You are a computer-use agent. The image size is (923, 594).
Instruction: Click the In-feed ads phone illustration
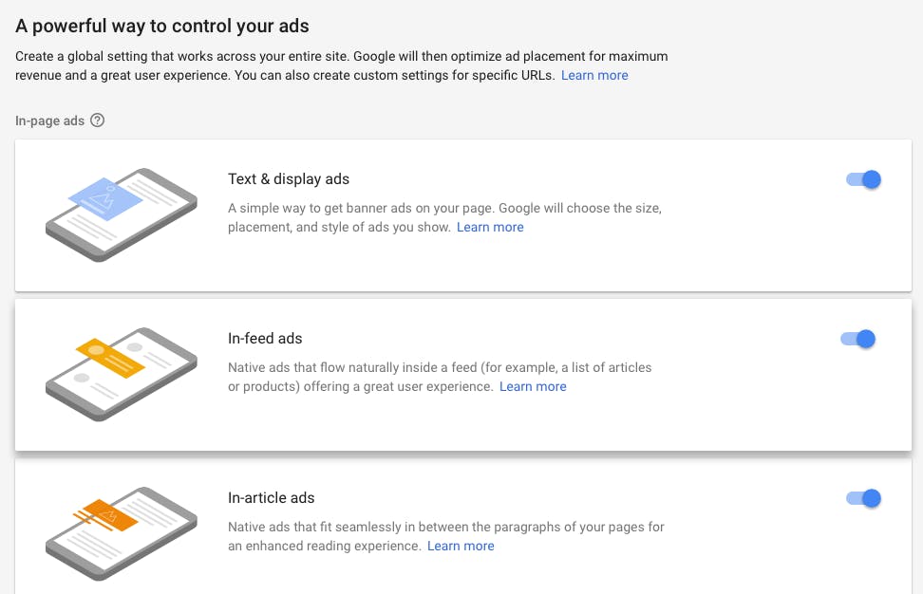[x=121, y=375]
